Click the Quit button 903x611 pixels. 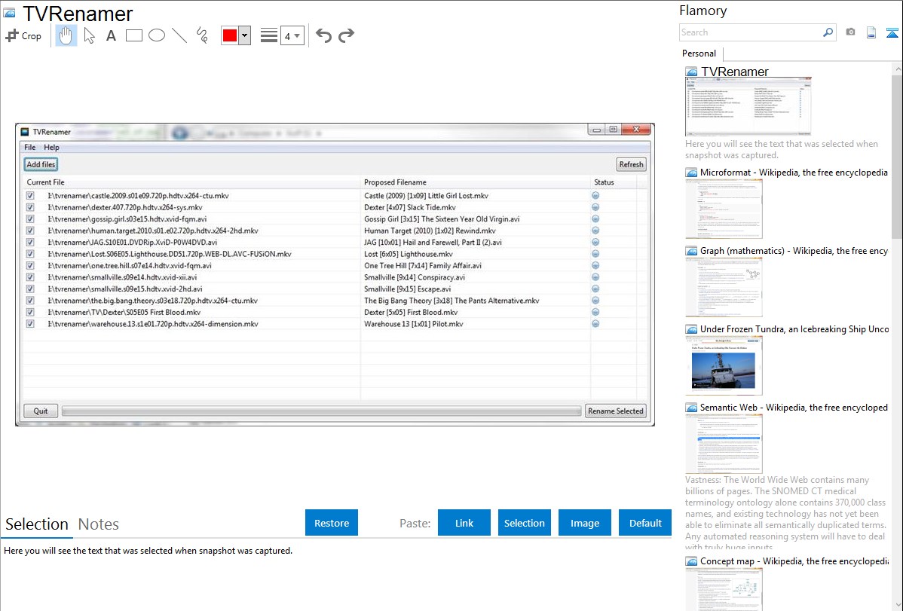(x=41, y=411)
